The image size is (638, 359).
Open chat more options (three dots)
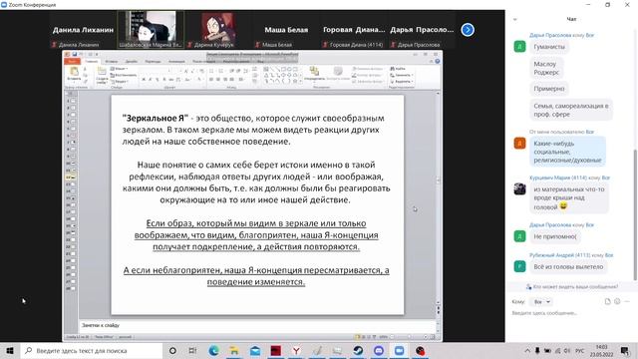tap(627, 301)
